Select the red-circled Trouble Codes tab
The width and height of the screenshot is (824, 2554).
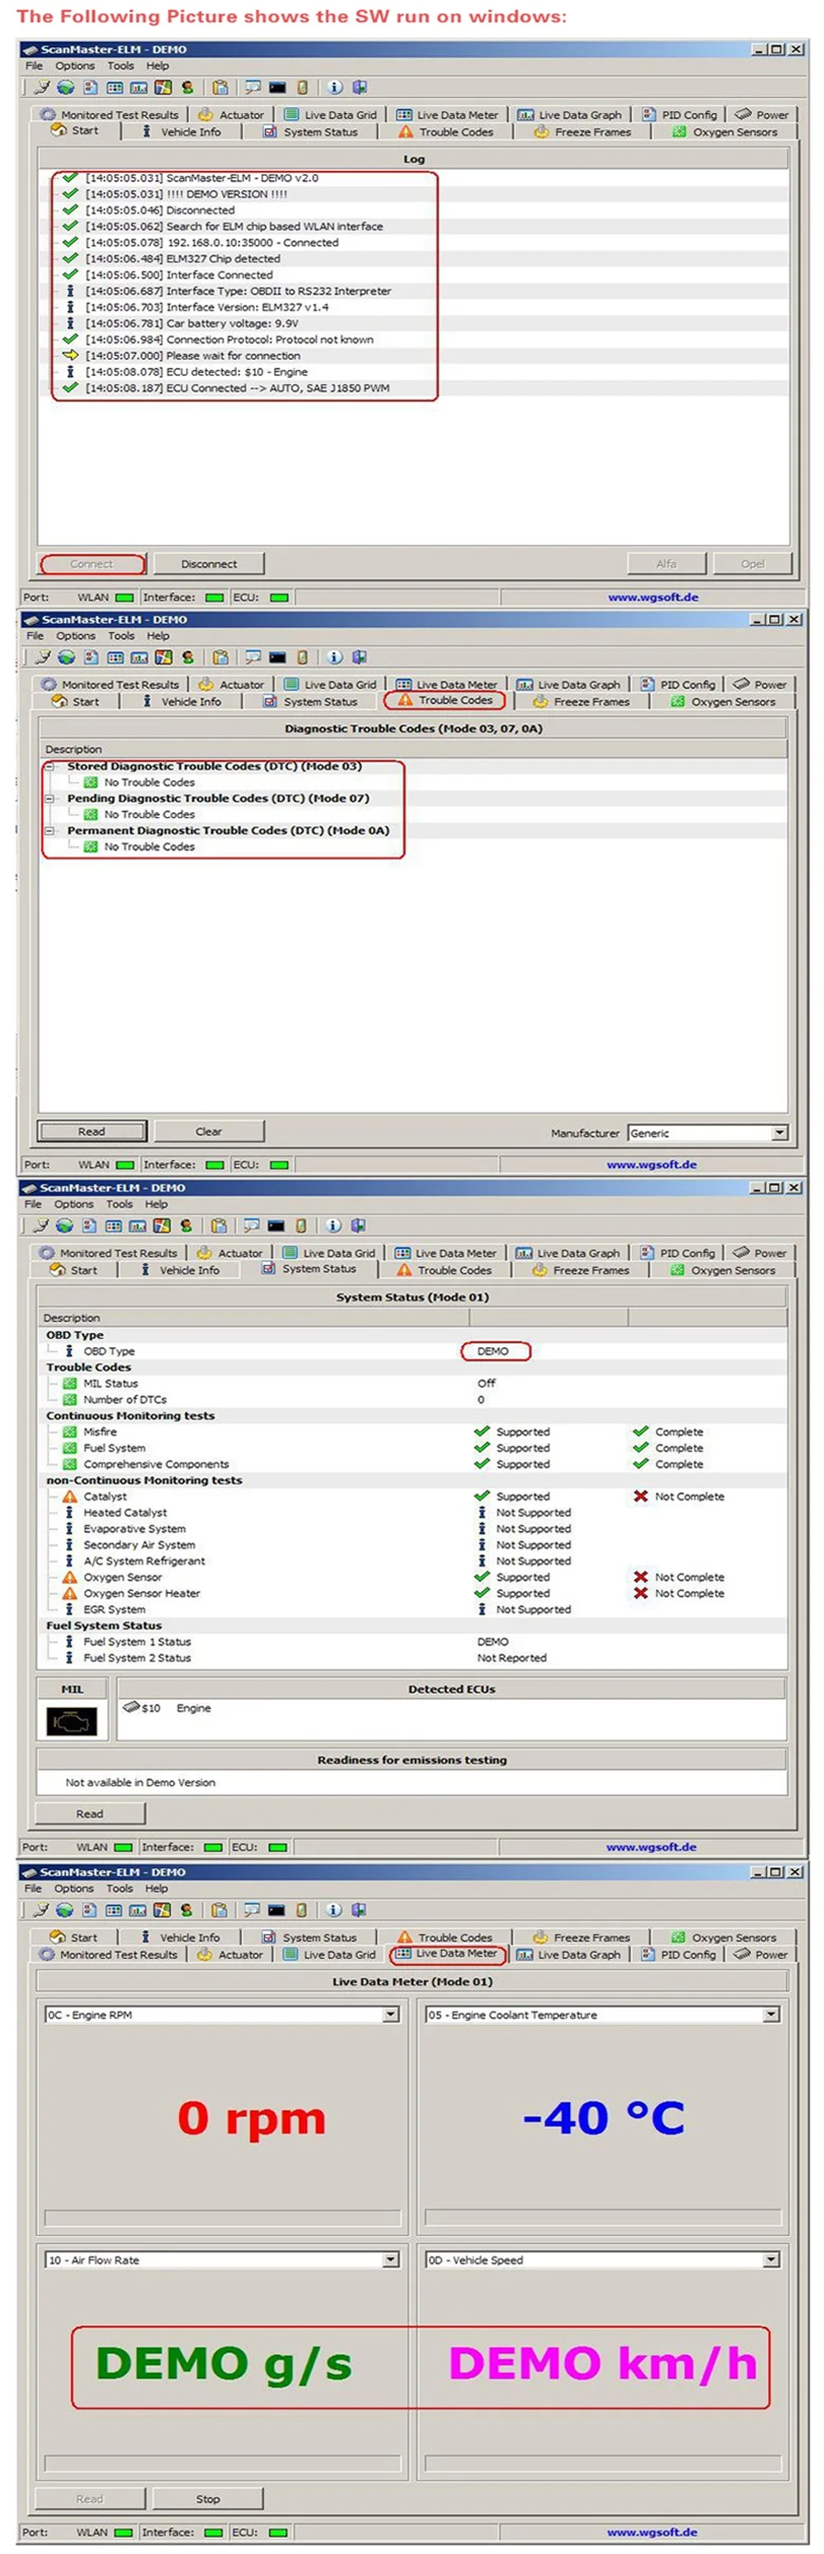[445, 700]
